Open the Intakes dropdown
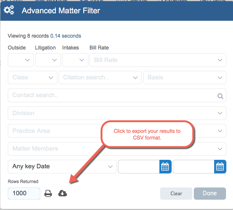Screen dimensions: 233x210 (75, 60)
